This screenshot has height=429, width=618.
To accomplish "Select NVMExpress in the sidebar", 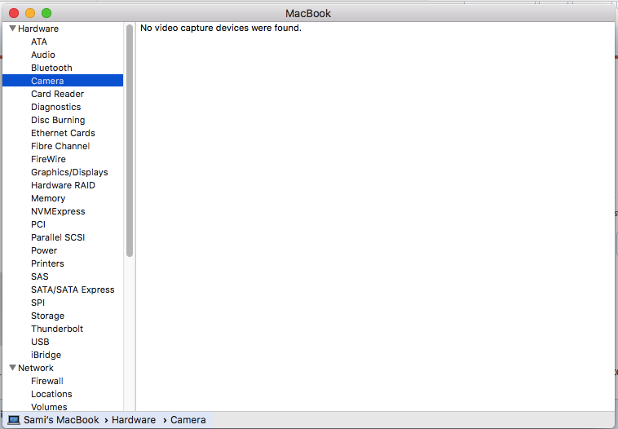I will pyautogui.click(x=58, y=211).
